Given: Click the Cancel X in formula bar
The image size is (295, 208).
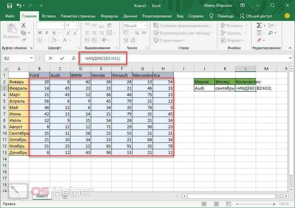Looking at the screenshot, I should (x=51, y=59).
